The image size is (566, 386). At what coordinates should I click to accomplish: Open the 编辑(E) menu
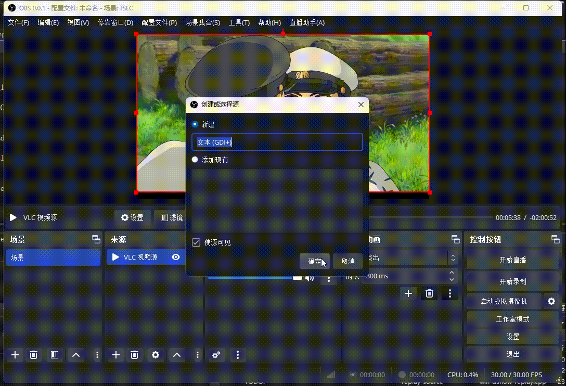tap(48, 22)
